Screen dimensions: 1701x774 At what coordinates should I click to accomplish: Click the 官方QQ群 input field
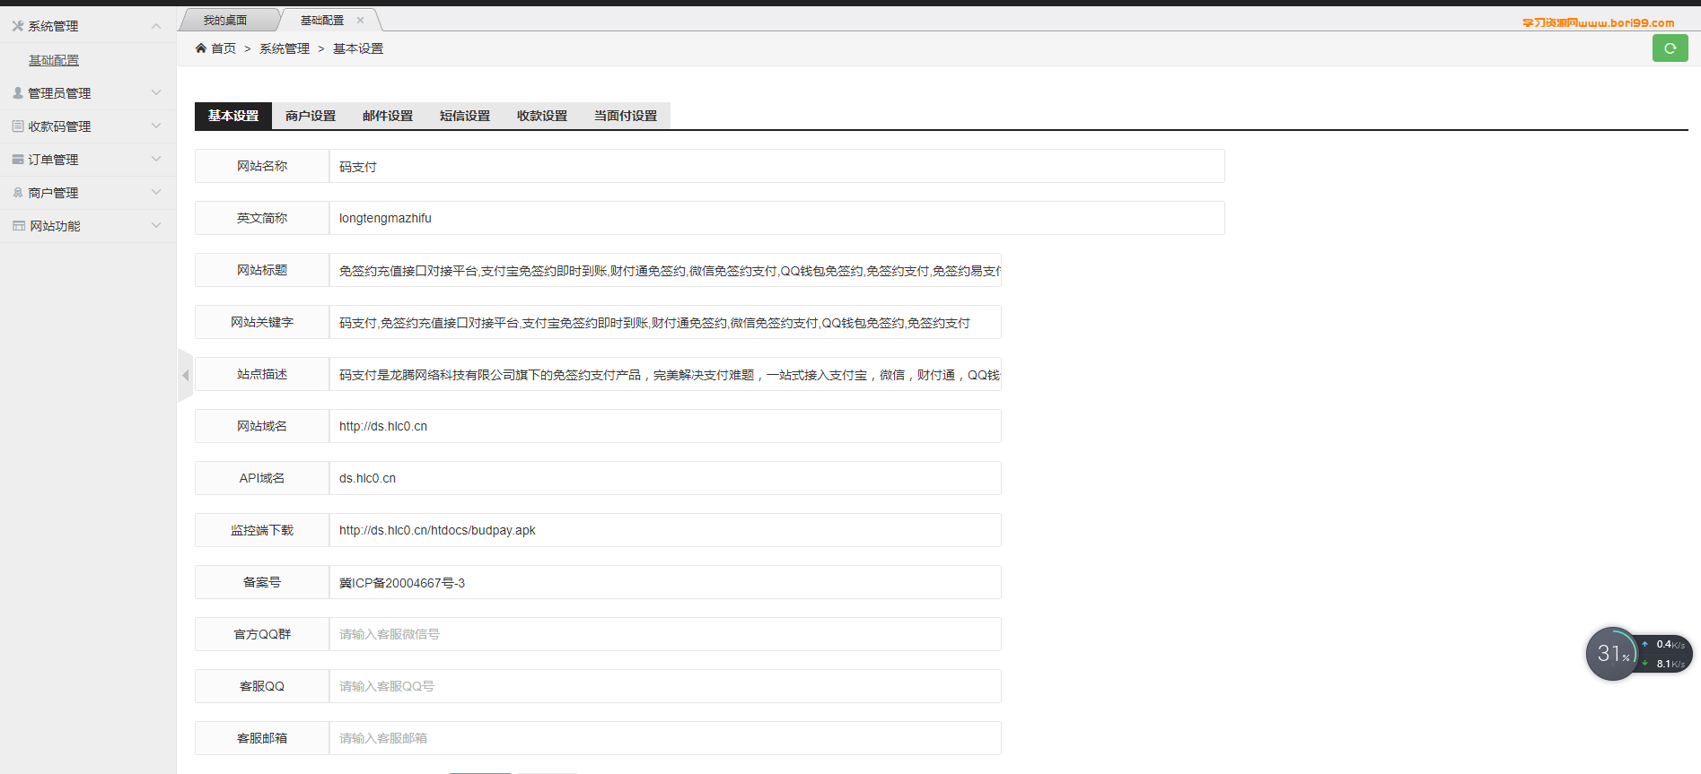[x=665, y=634]
